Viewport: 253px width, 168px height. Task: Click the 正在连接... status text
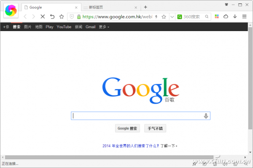point(10,164)
